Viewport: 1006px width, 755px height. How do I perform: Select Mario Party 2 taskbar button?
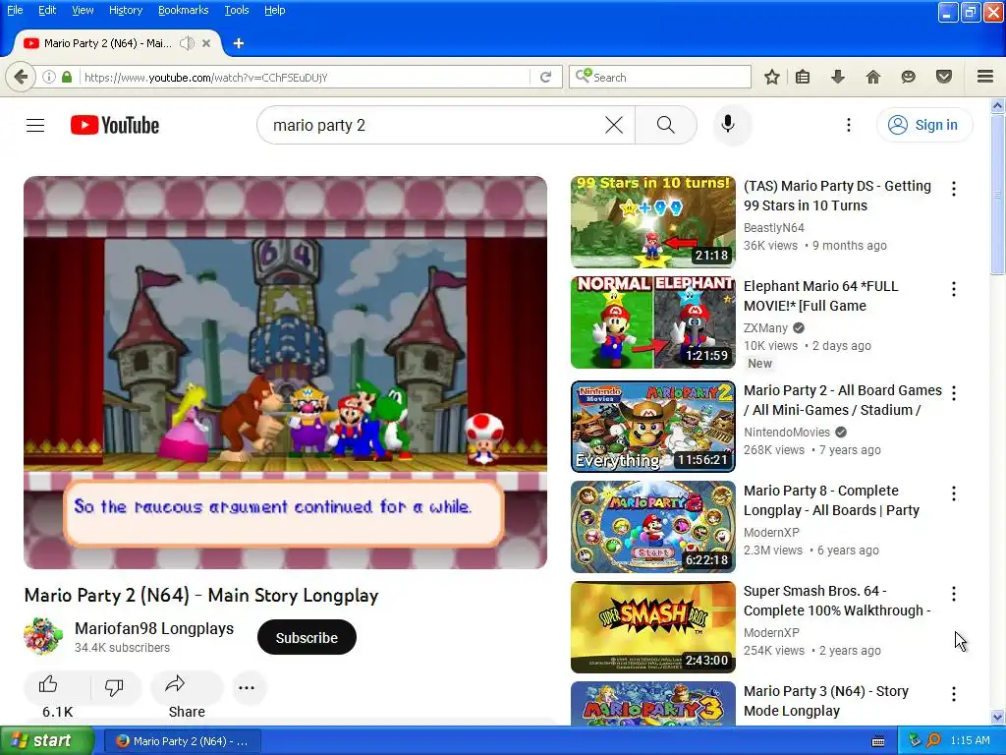tap(183, 741)
